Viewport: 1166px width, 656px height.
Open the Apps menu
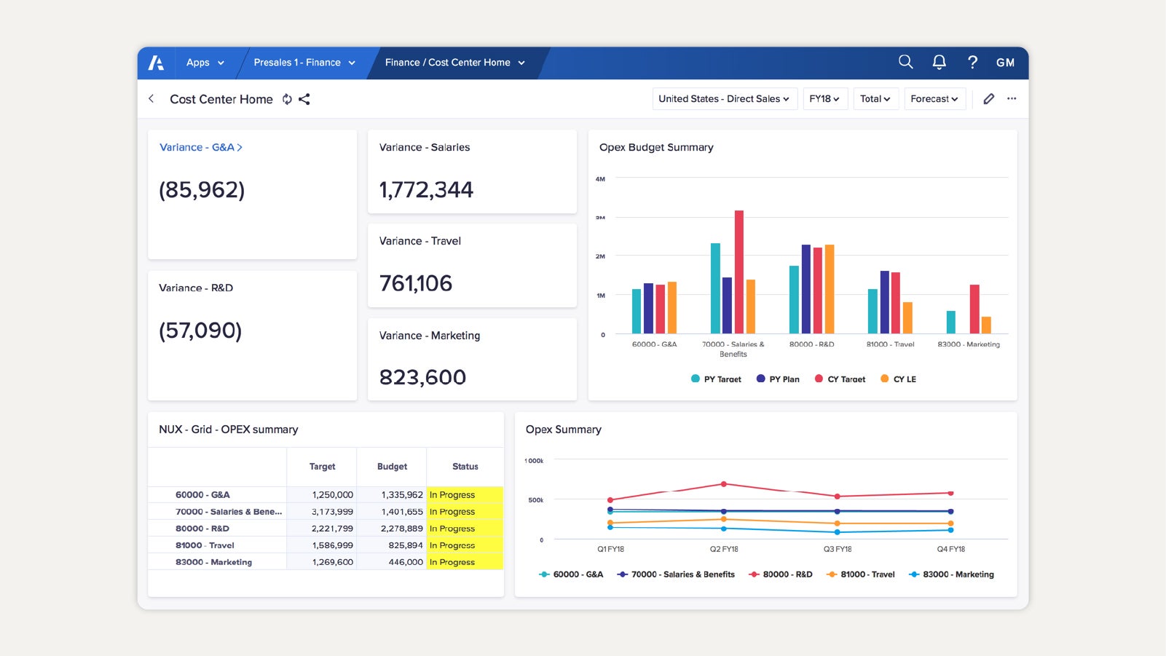point(205,63)
